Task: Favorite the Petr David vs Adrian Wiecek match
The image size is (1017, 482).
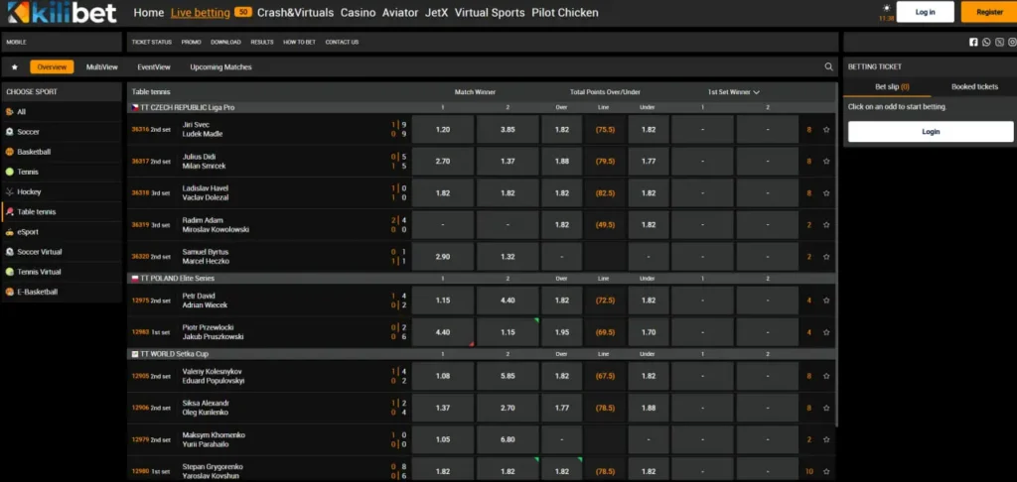Action: pyautogui.click(x=826, y=301)
